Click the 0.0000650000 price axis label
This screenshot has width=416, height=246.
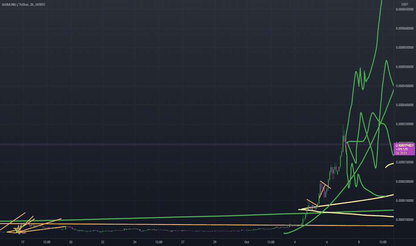point(404,9)
